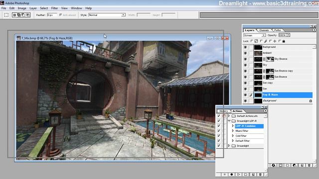
Task: Enable Lock transparent pixels checkbox
Action: [252, 41]
